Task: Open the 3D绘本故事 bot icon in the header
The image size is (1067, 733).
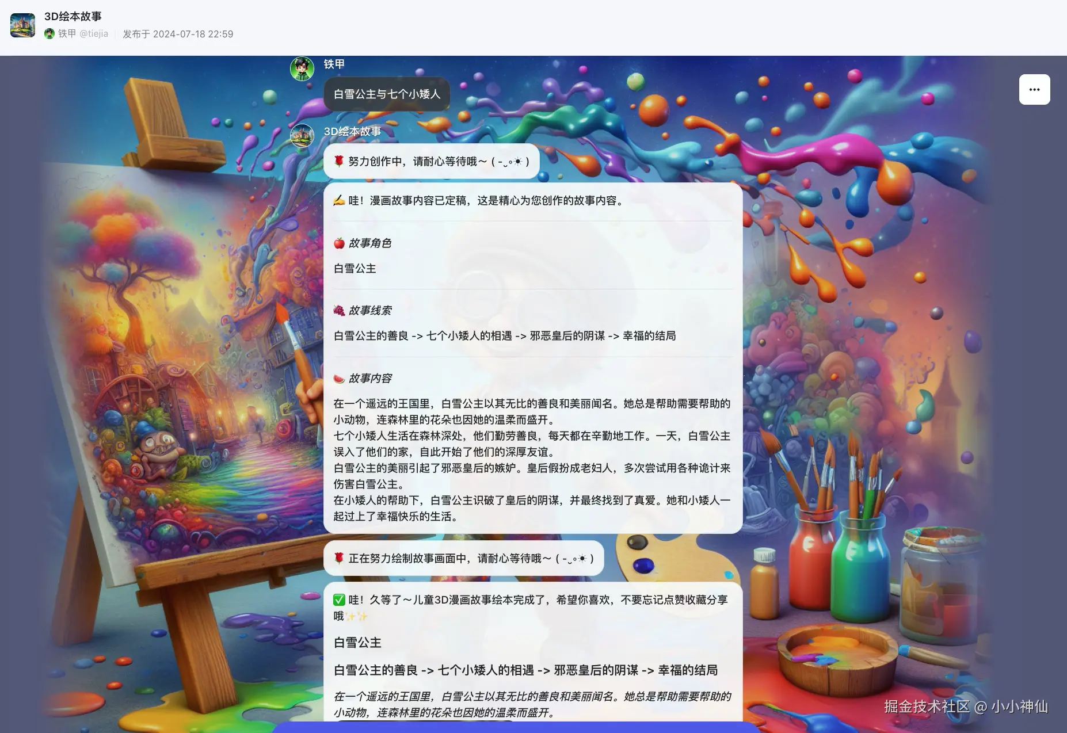Action: pyautogui.click(x=22, y=25)
